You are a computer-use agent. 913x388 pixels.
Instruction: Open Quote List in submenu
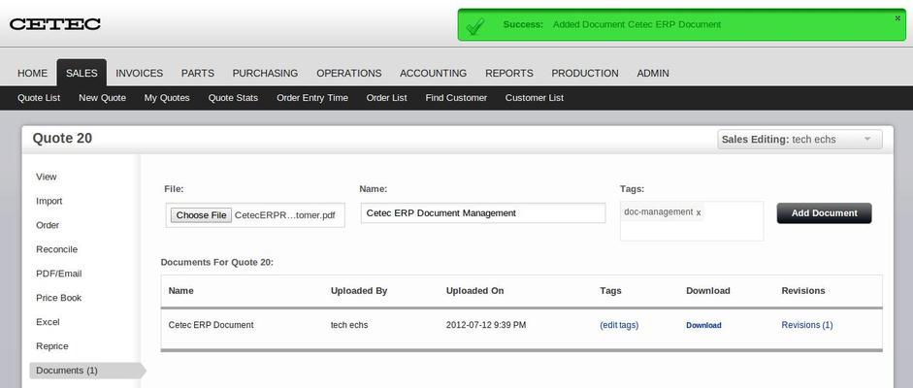tap(39, 98)
